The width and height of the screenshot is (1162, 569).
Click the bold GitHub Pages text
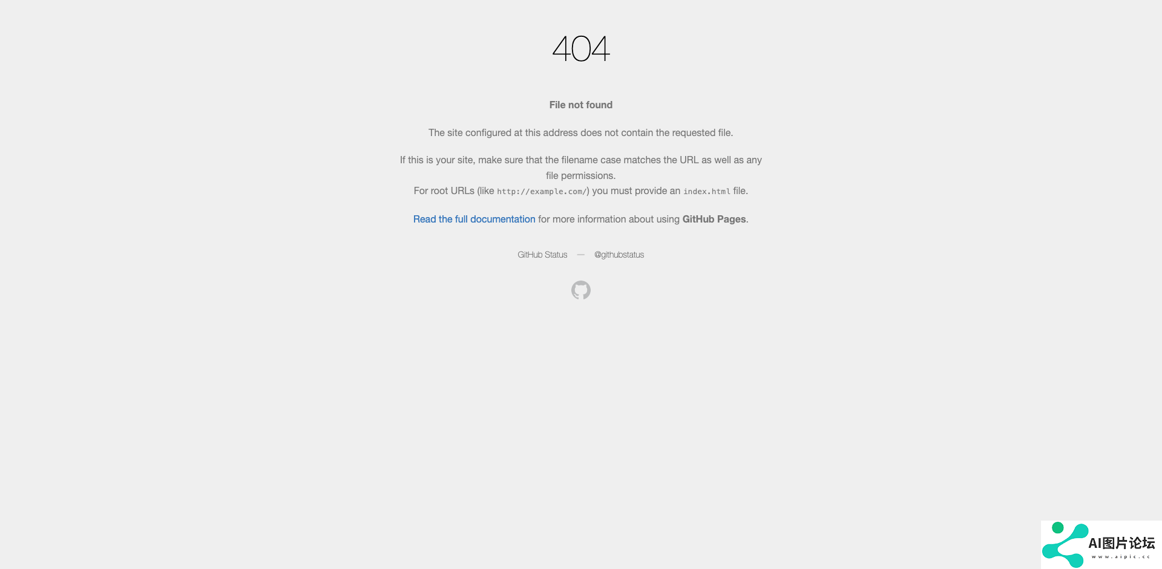(x=714, y=219)
